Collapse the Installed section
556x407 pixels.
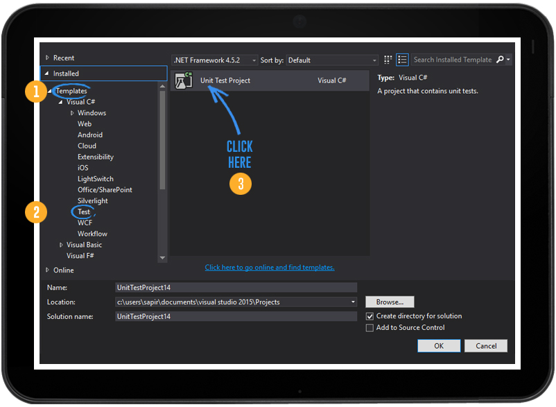47,73
